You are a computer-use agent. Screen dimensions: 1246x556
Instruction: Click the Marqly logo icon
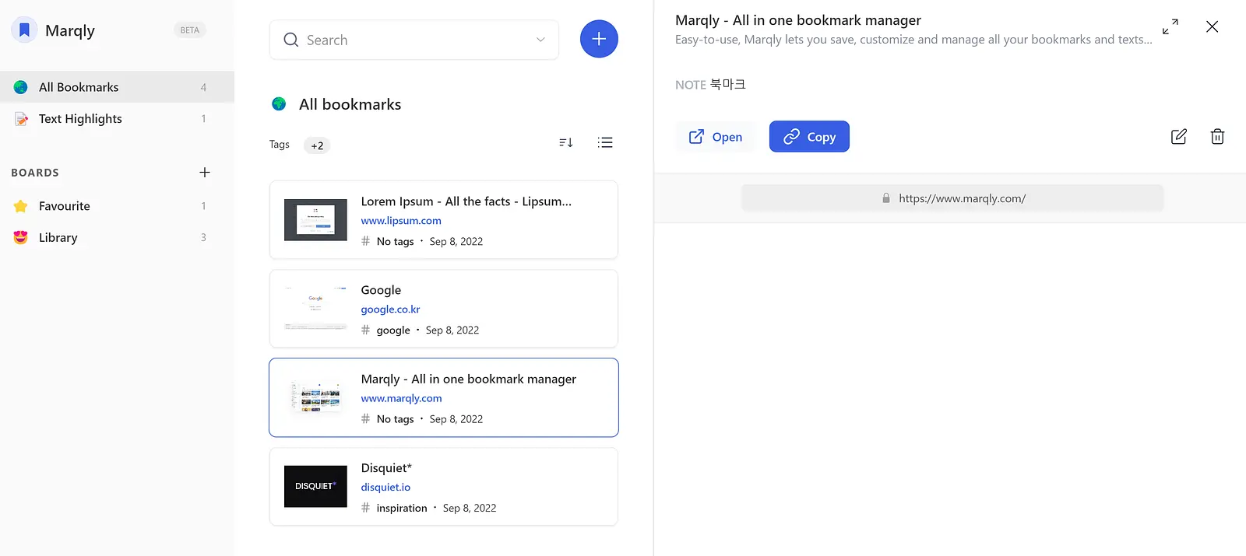(24, 30)
